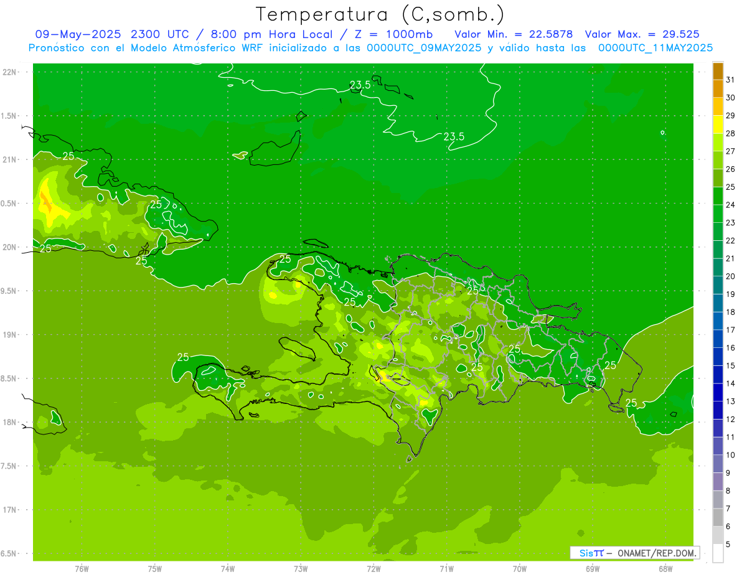Select the 'Valor Max. = 29.525' value

(x=642, y=34)
